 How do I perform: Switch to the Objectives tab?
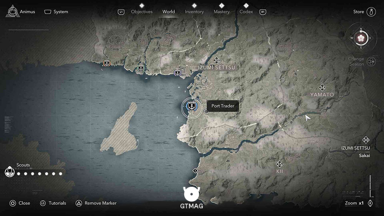pyautogui.click(x=142, y=12)
